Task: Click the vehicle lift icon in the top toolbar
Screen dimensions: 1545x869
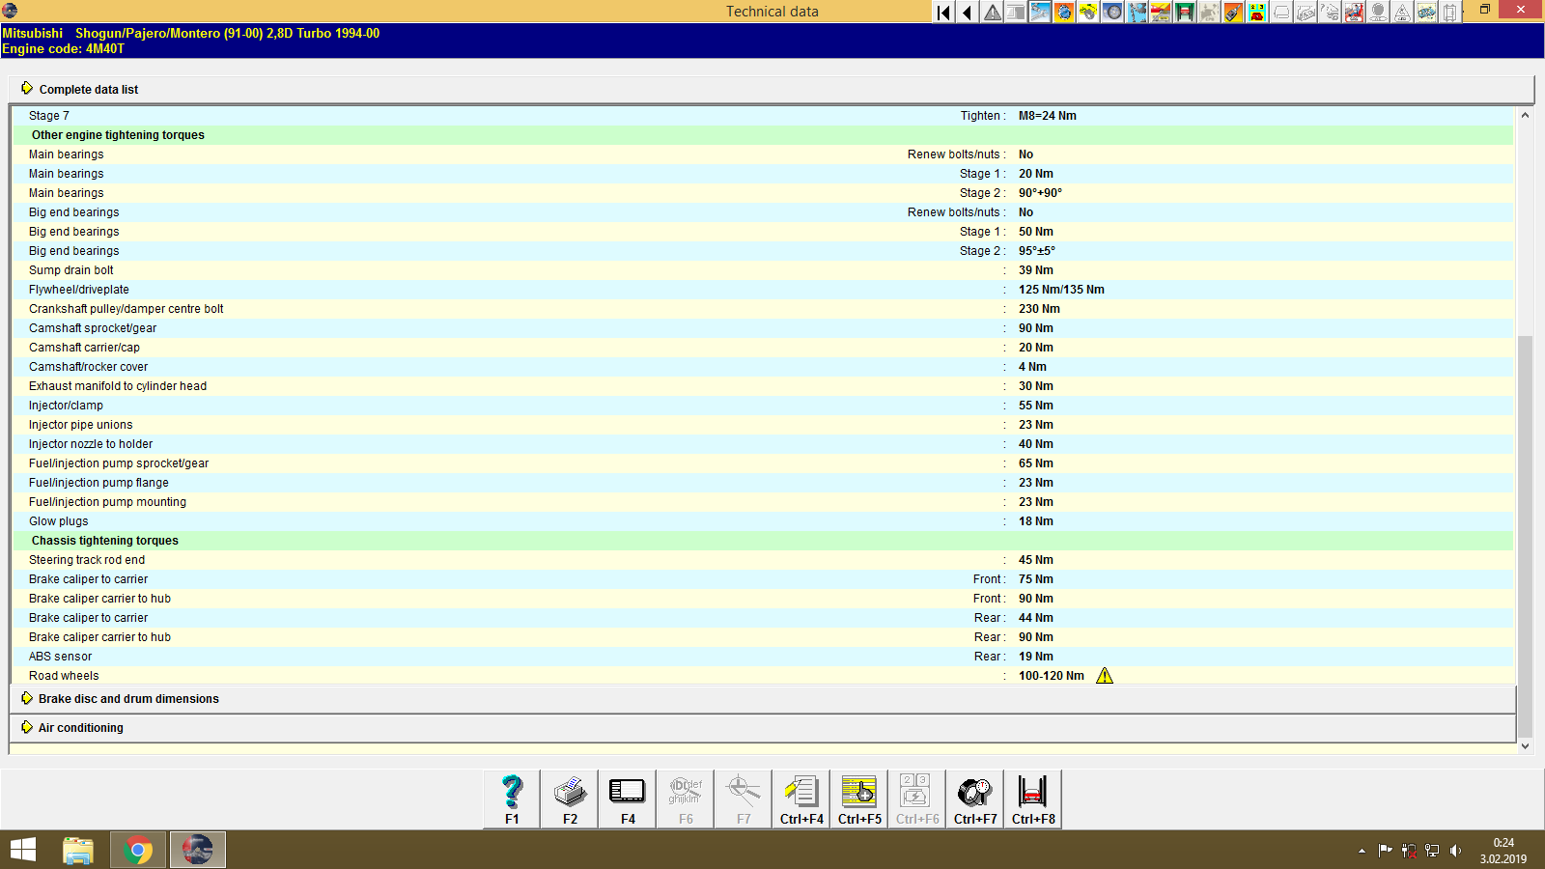Action: (1185, 12)
